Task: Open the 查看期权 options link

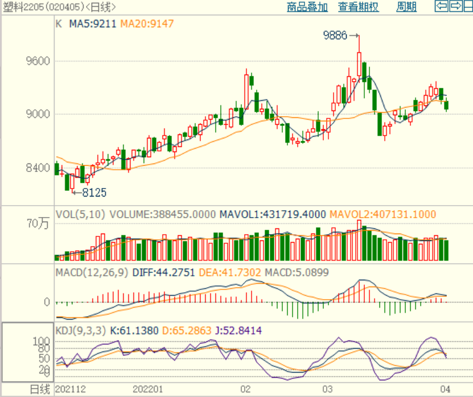Action: click(358, 7)
